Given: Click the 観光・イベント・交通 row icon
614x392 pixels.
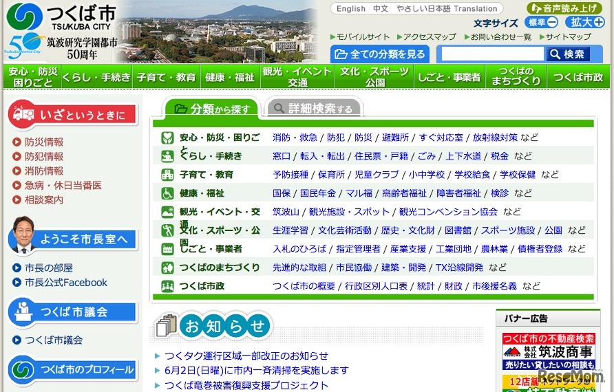Looking at the screenshot, I should 167,212.
